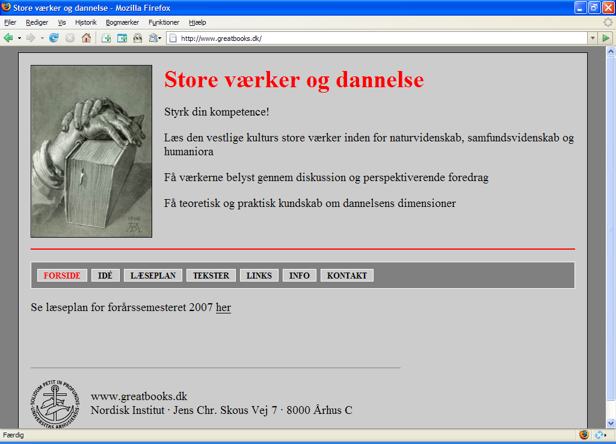Click the 'Store værker og dannelse' heading
This screenshot has height=444, width=616.
point(294,79)
